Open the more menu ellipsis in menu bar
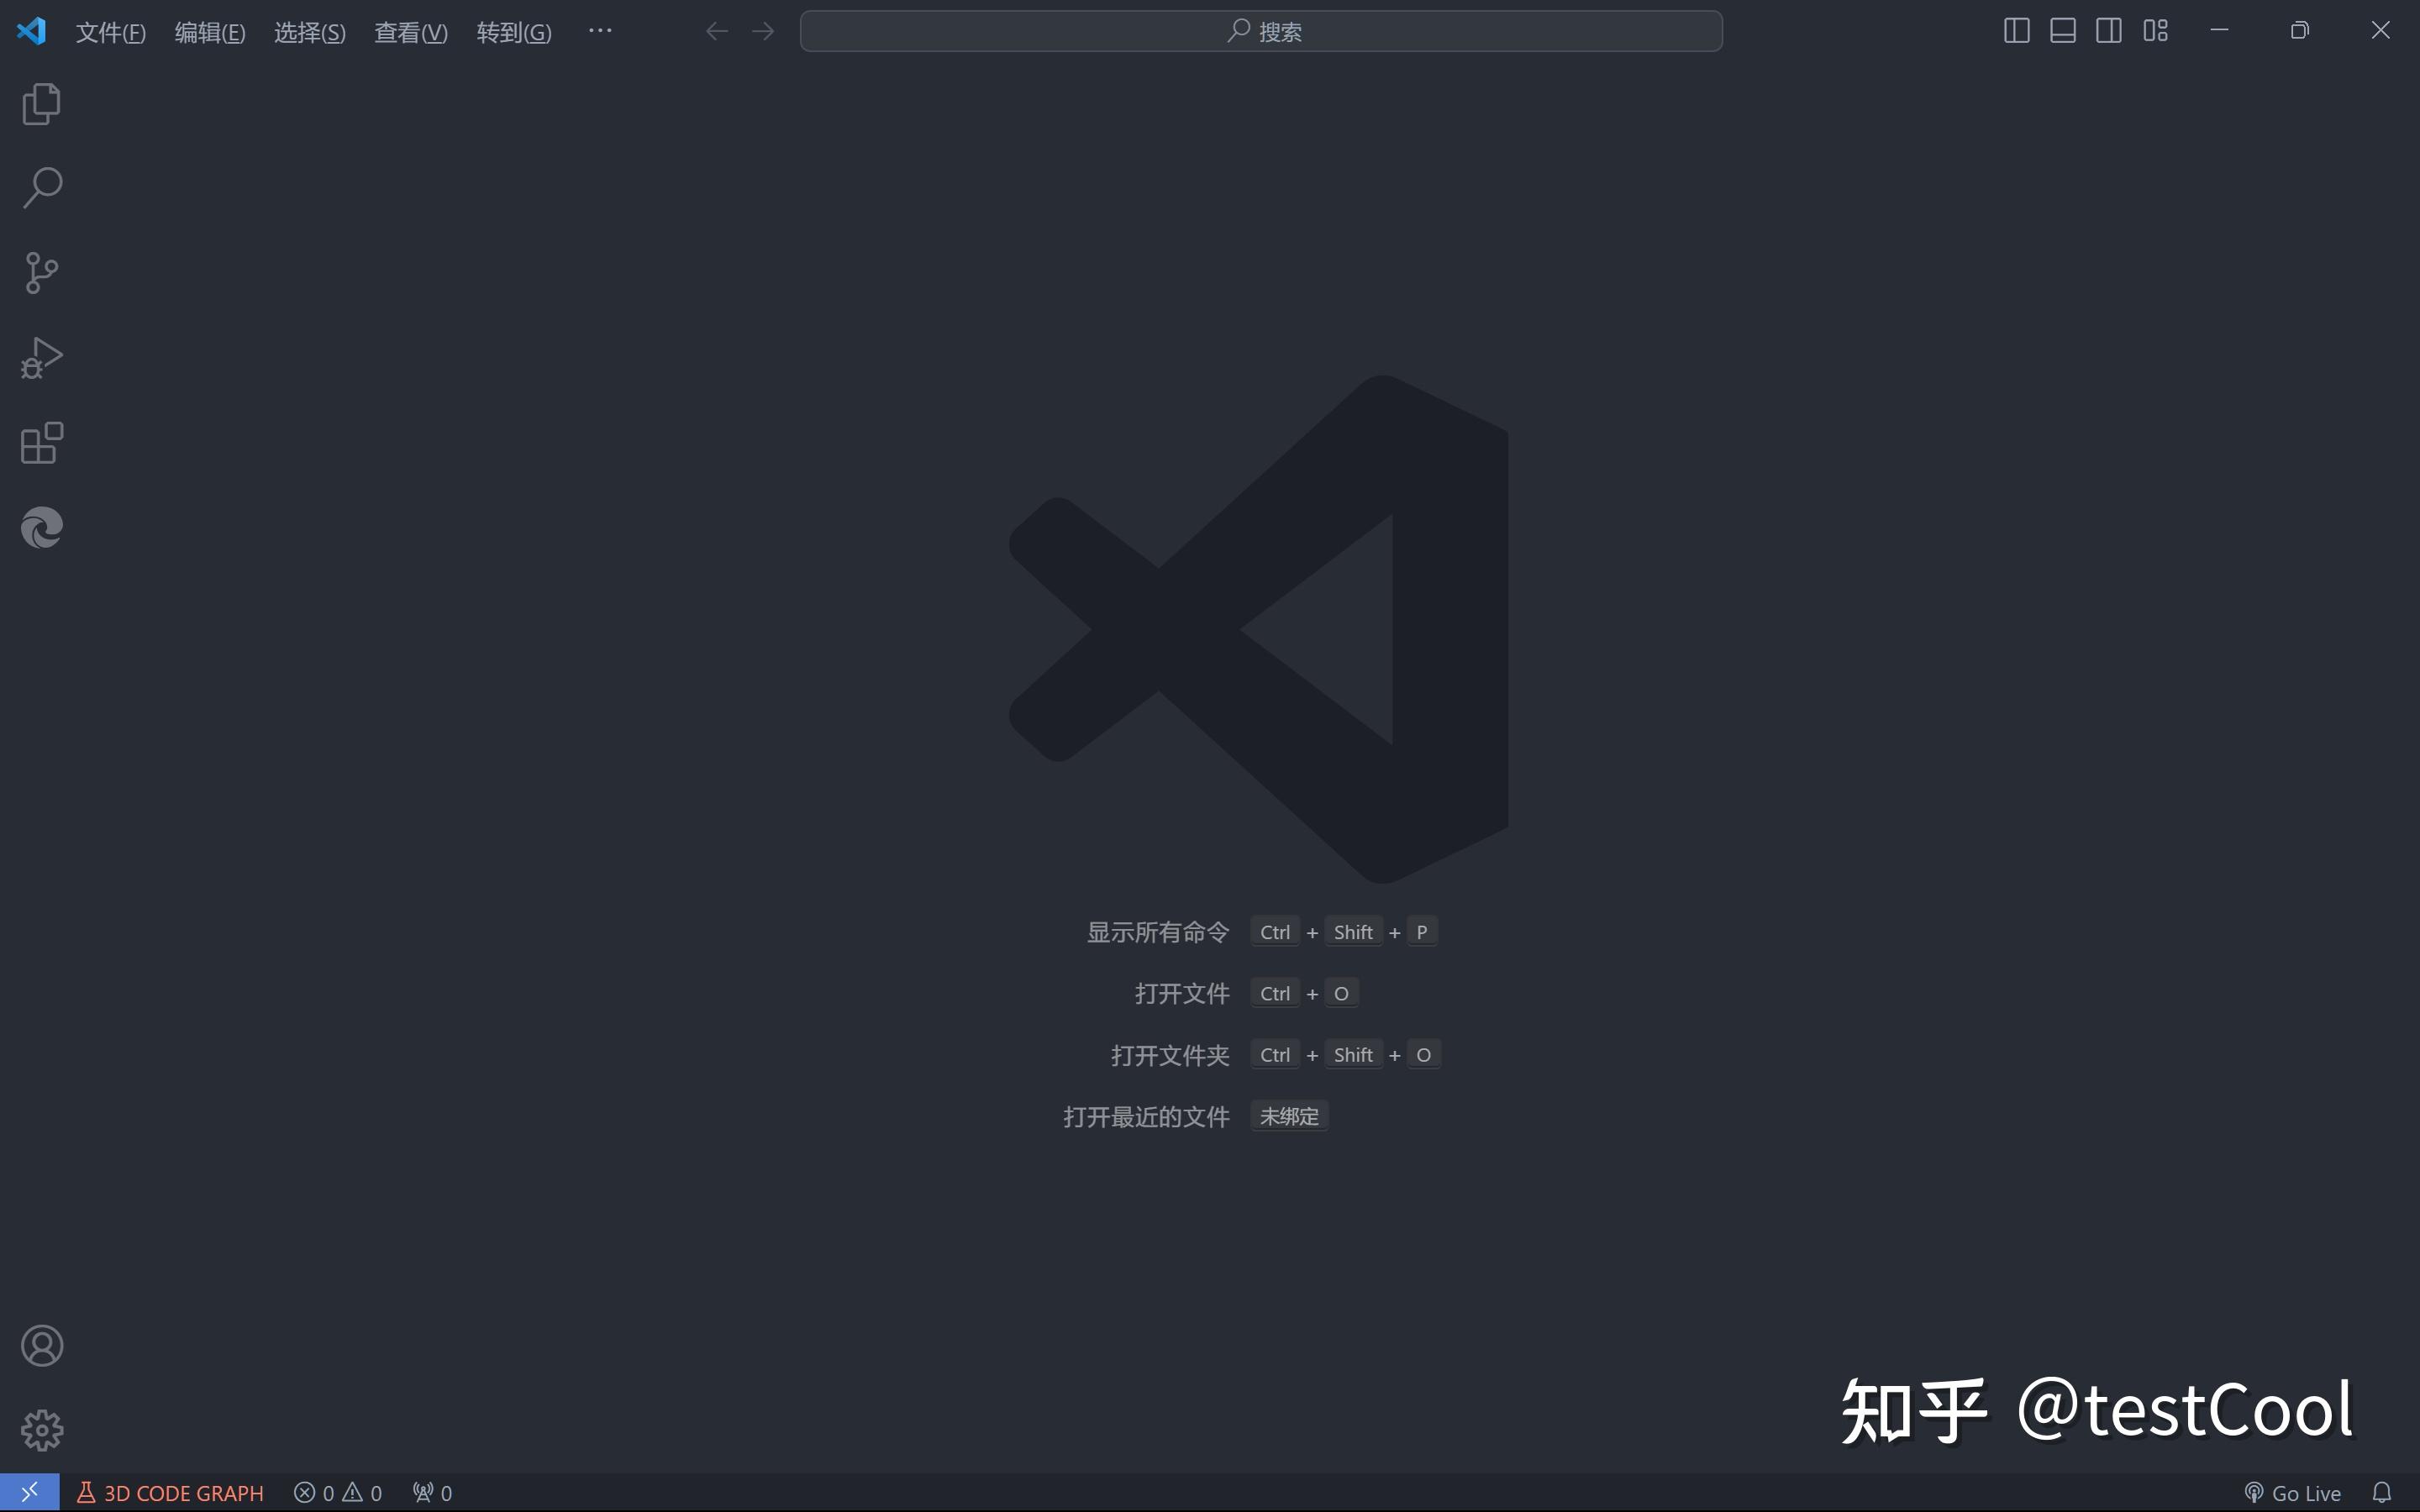Image resolution: width=2420 pixels, height=1512 pixels. pyautogui.click(x=599, y=31)
